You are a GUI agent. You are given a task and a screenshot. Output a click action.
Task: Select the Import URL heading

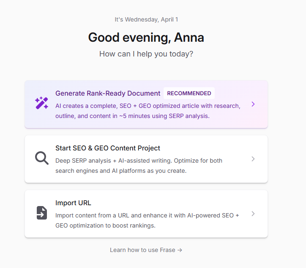73,203
